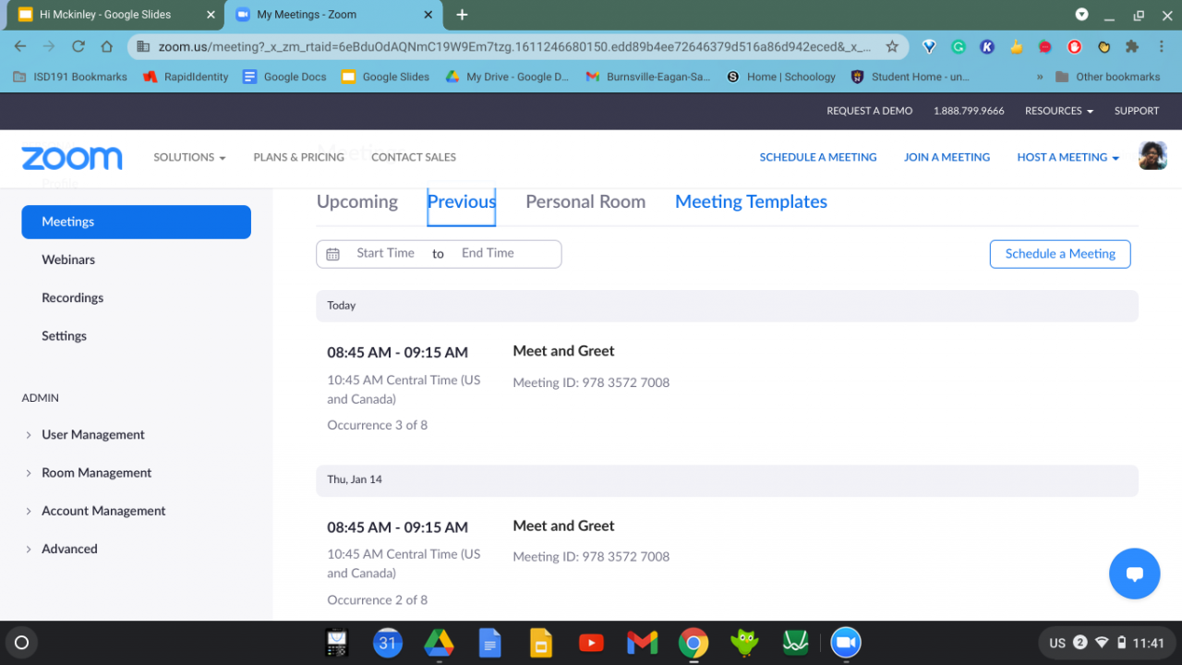
Task: Open the Zoom logo home link
Action: [72, 158]
